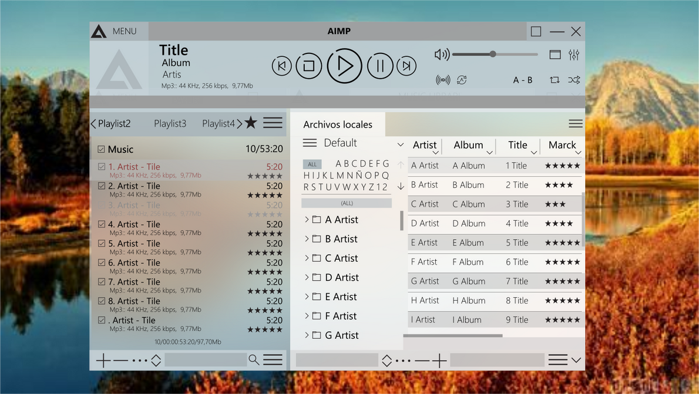Click the stop playback button
Screen dimensions: 699x394
tap(308, 66)
